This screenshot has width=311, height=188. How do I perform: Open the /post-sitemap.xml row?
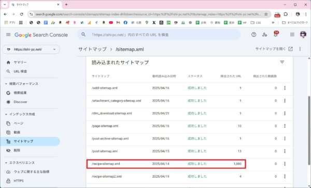coord(189,151)
